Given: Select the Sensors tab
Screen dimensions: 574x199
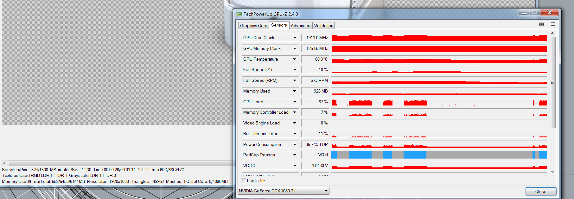Looking at the screenshot, I should (x=279, y=25).
